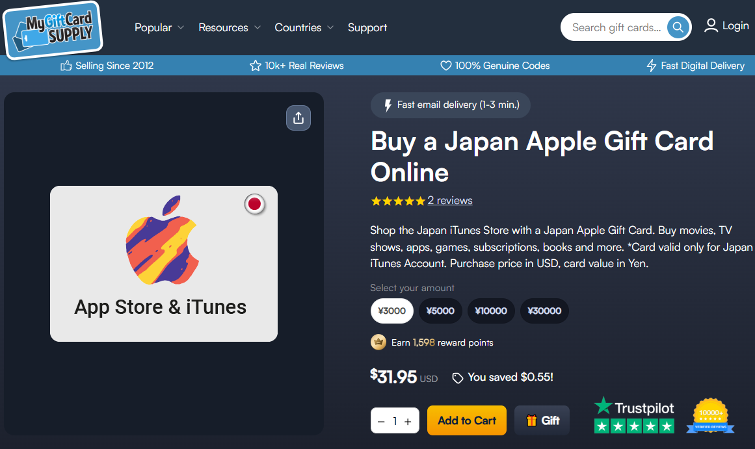Click the Gift button
Viewport: 755px width, 449px height.
coord(542,420)
